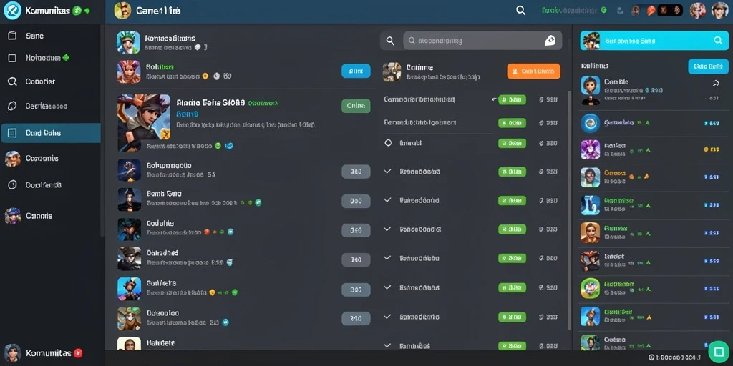The image size is (733, 366).
Task: Open the sidebar item with the chat bubble icon
Action: click(x=51, y=106)
